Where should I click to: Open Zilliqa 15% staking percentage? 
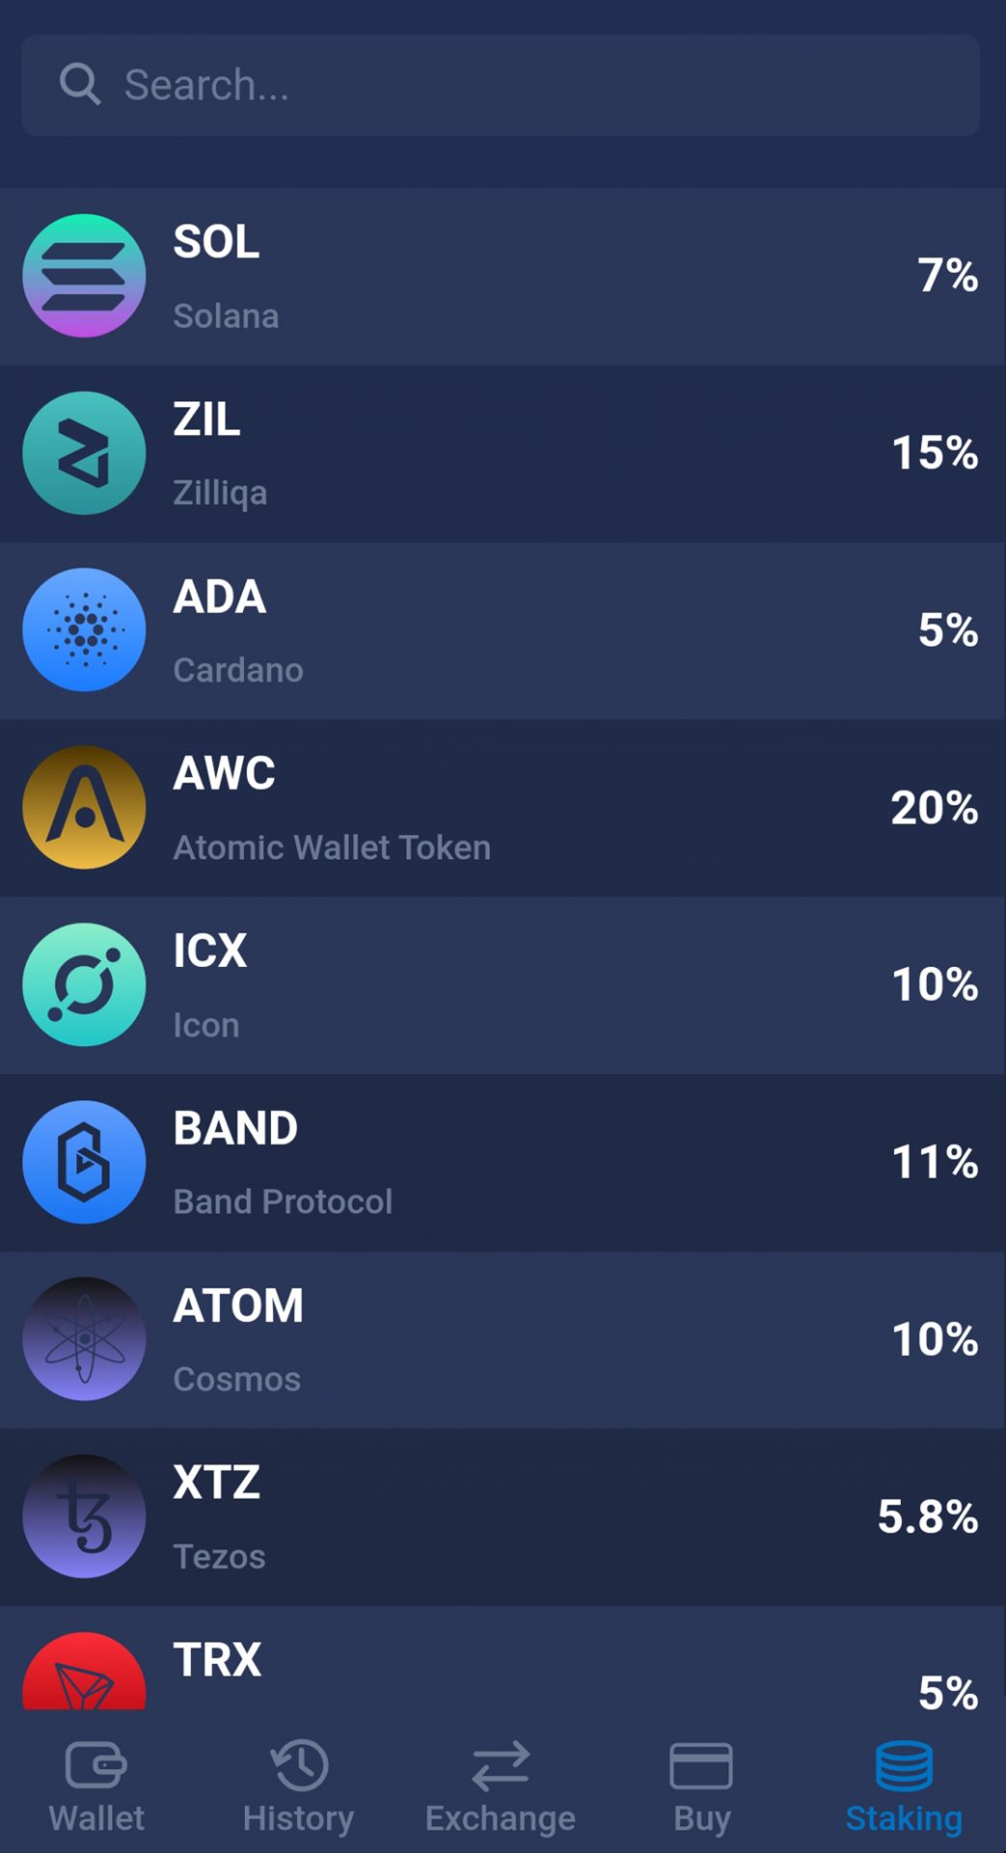tap(934, 453)
